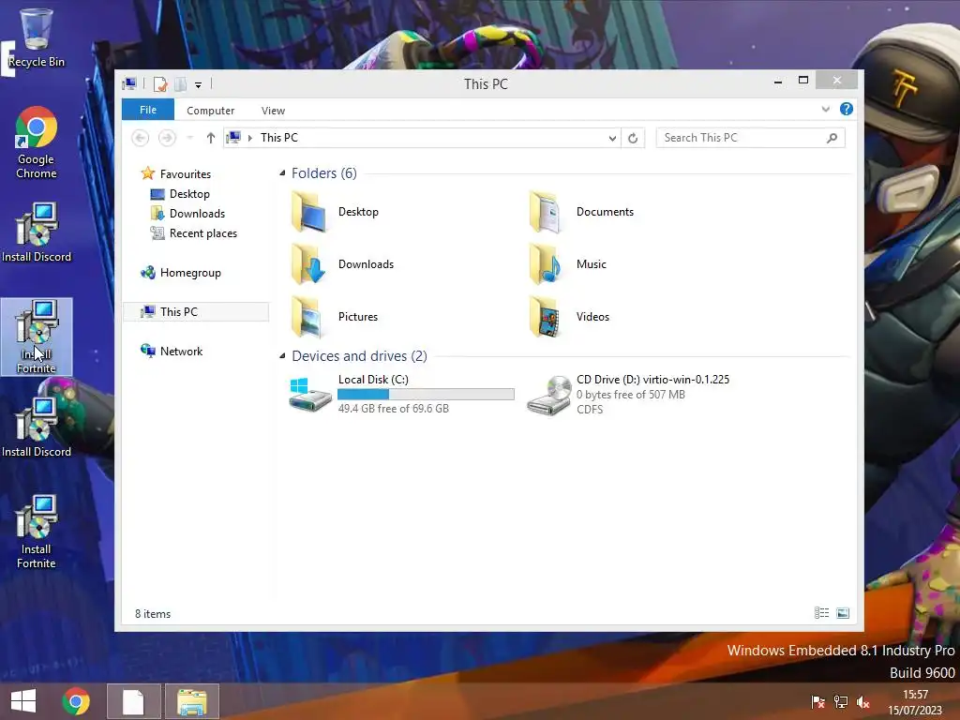The height and width of the screenshot is (720, 960).
Task: Click the File Explorer taskbar button
Action: [x=191, y=701]
